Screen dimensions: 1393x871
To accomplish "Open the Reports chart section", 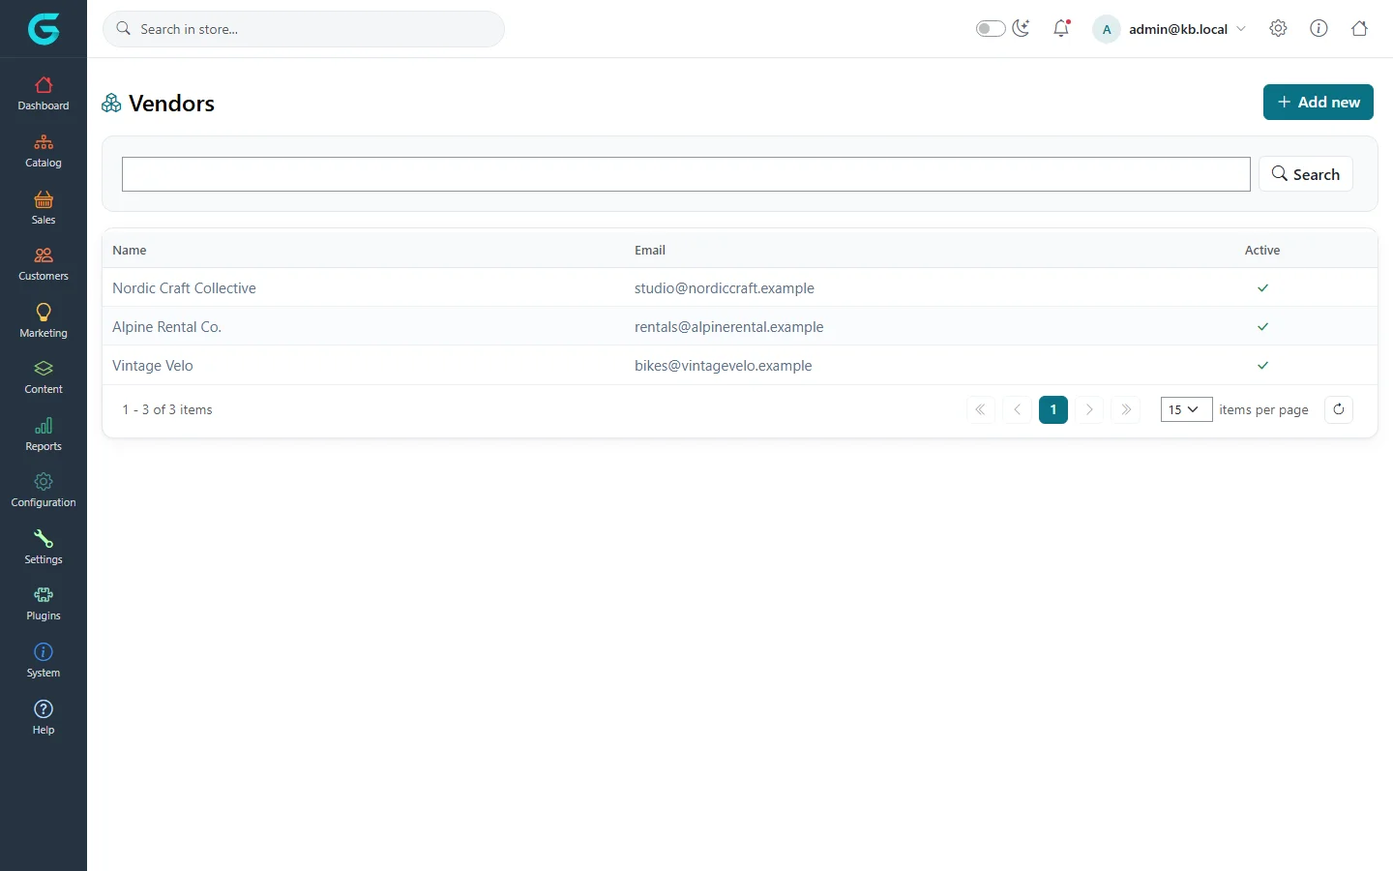I will 44,435.
